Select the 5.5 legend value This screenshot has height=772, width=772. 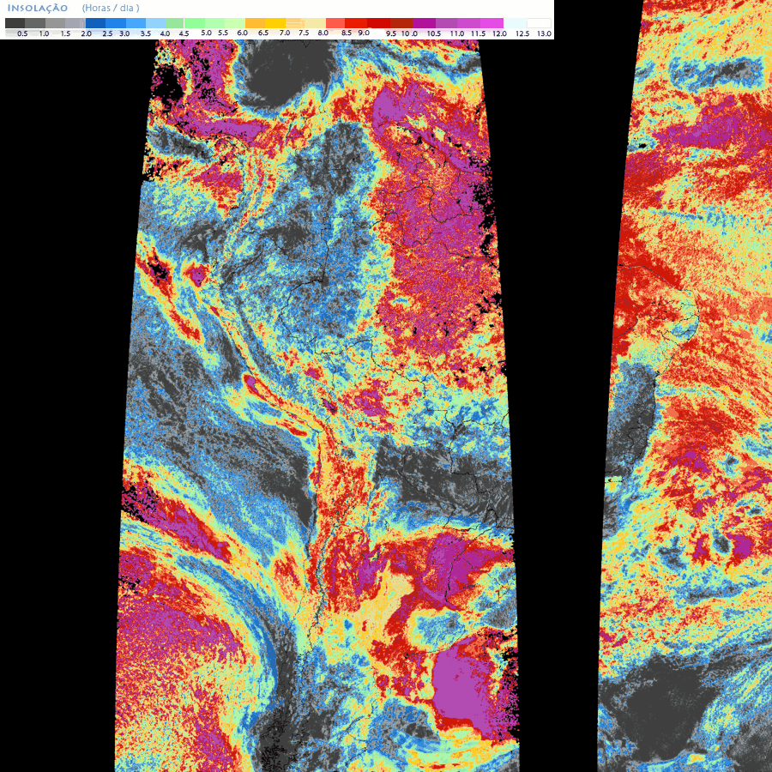(x=223, y=33)
